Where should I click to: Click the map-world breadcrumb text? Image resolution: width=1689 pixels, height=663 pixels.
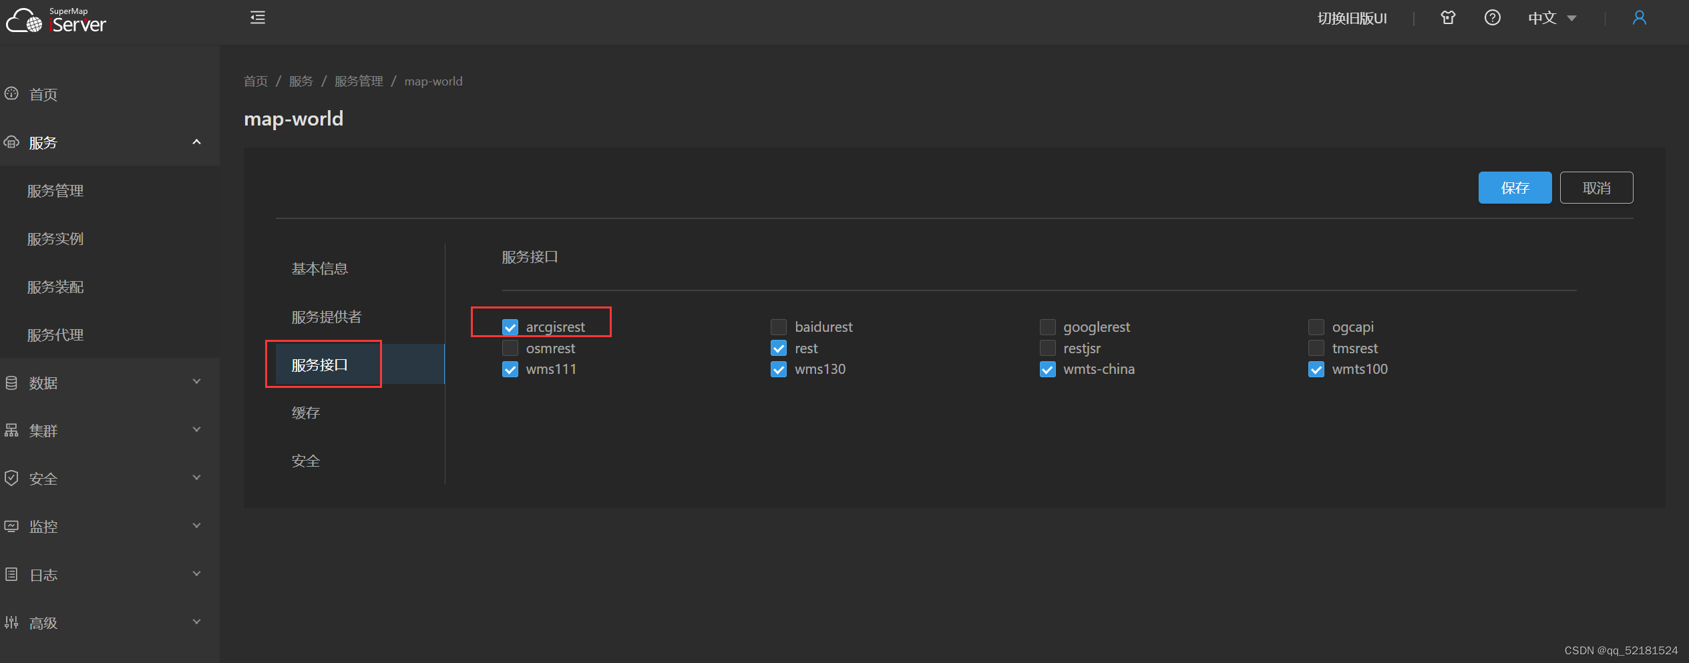click(433, 81)
